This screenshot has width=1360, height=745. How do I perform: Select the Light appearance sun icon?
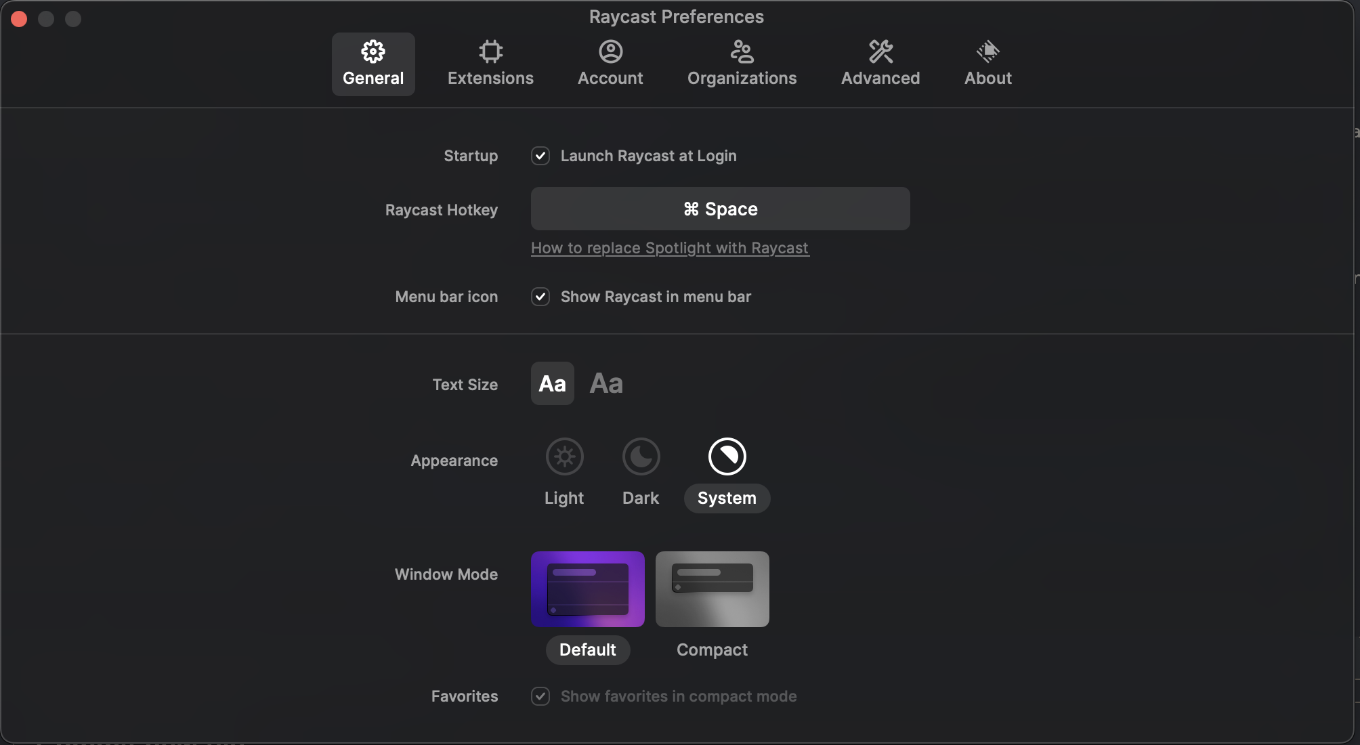(x=564, y=456)
